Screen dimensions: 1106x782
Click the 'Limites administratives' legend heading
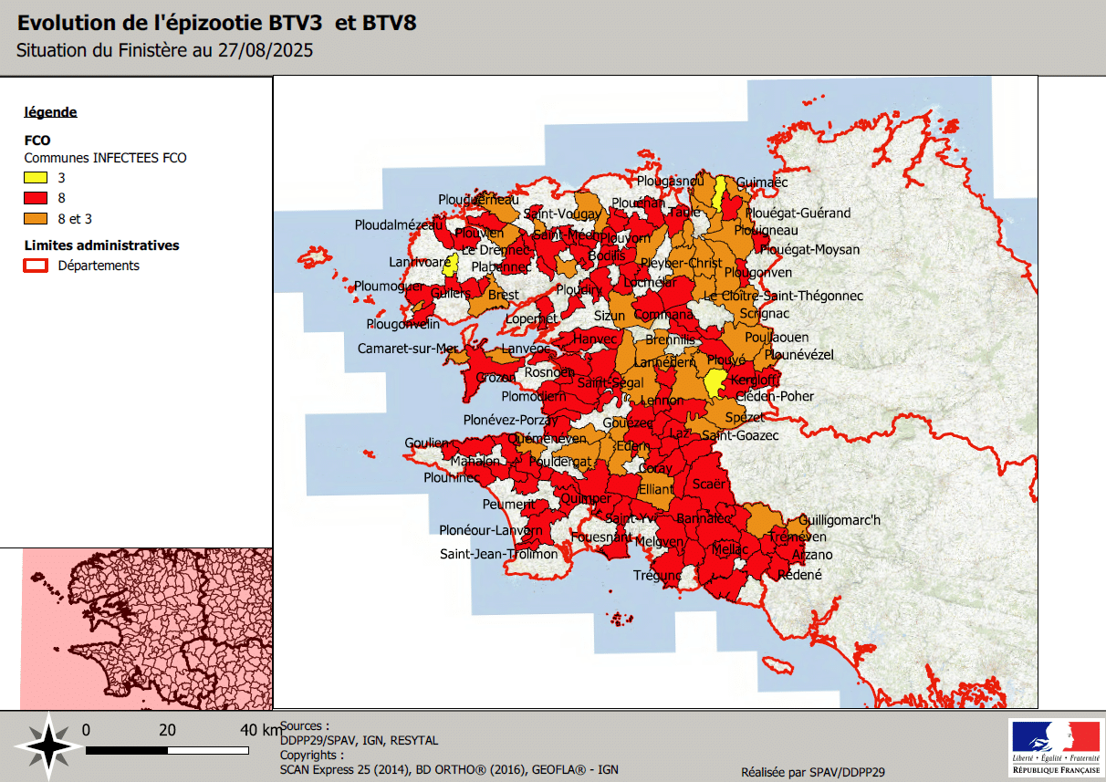tap(101, 245)
